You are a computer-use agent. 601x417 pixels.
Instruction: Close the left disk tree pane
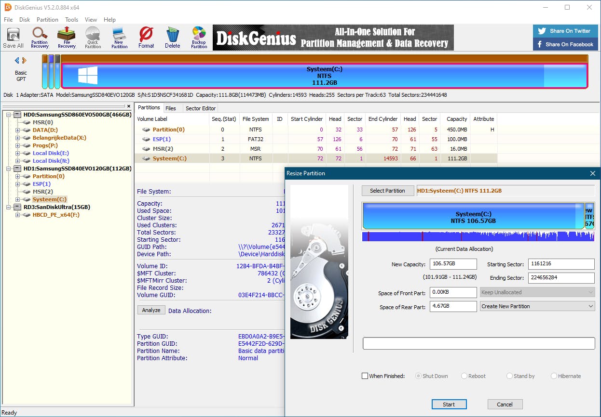[x=129, y=106]
